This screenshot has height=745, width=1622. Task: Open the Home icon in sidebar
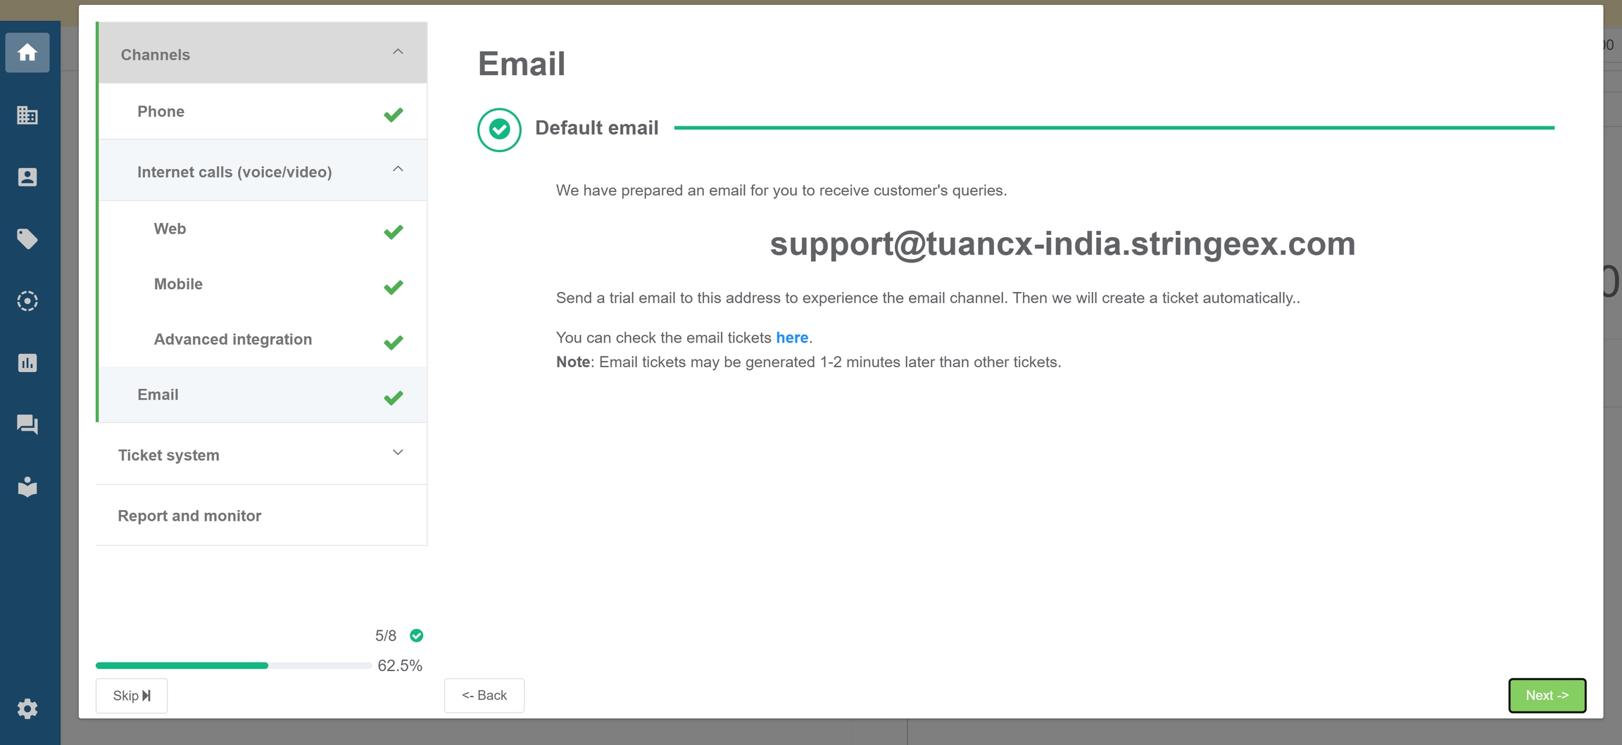[27, 53]
